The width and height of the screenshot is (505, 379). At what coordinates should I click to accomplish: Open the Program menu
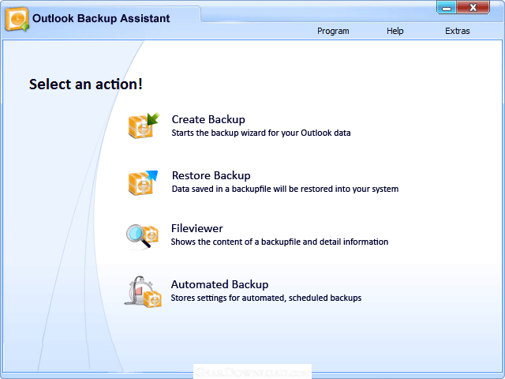tap(333, 31)
